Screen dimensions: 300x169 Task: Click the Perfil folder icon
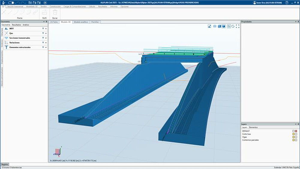[44, 12]
